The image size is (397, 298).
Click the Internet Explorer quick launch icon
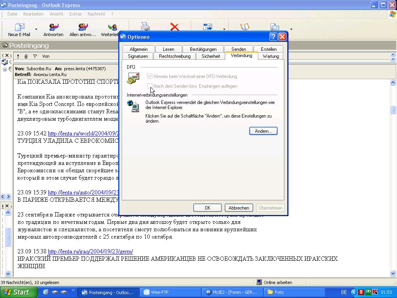point(46,292)
